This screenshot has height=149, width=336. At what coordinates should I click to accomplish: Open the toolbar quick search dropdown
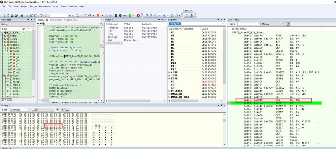[69, 15]
